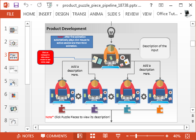The height and width of the screenshot is (140, 196).
Task: Select slide 4 thumbnail
Action: [x=14, y=69]
